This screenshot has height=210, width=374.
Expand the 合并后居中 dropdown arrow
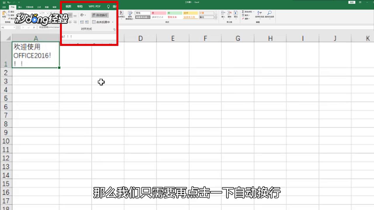(x=113, y=22)
